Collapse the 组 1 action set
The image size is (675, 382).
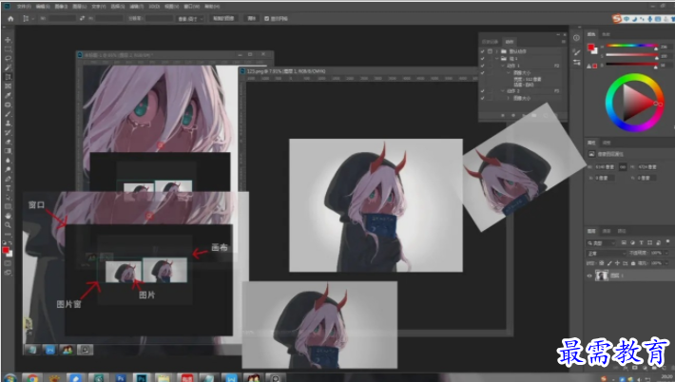[497, 59]
